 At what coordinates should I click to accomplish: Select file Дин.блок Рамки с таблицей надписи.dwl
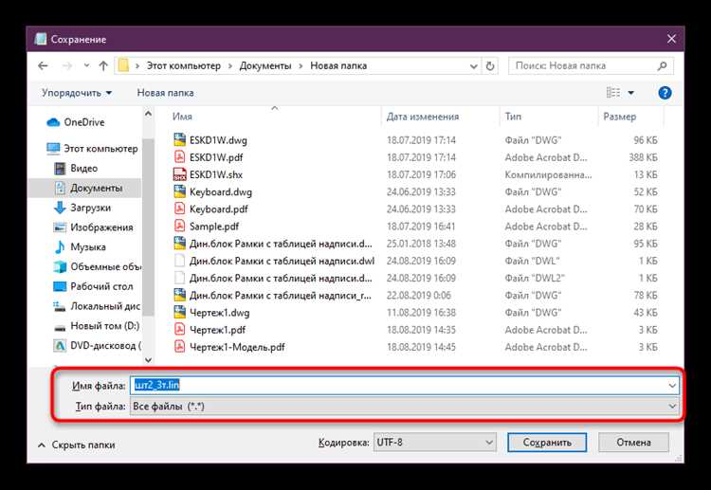[282, 261]
